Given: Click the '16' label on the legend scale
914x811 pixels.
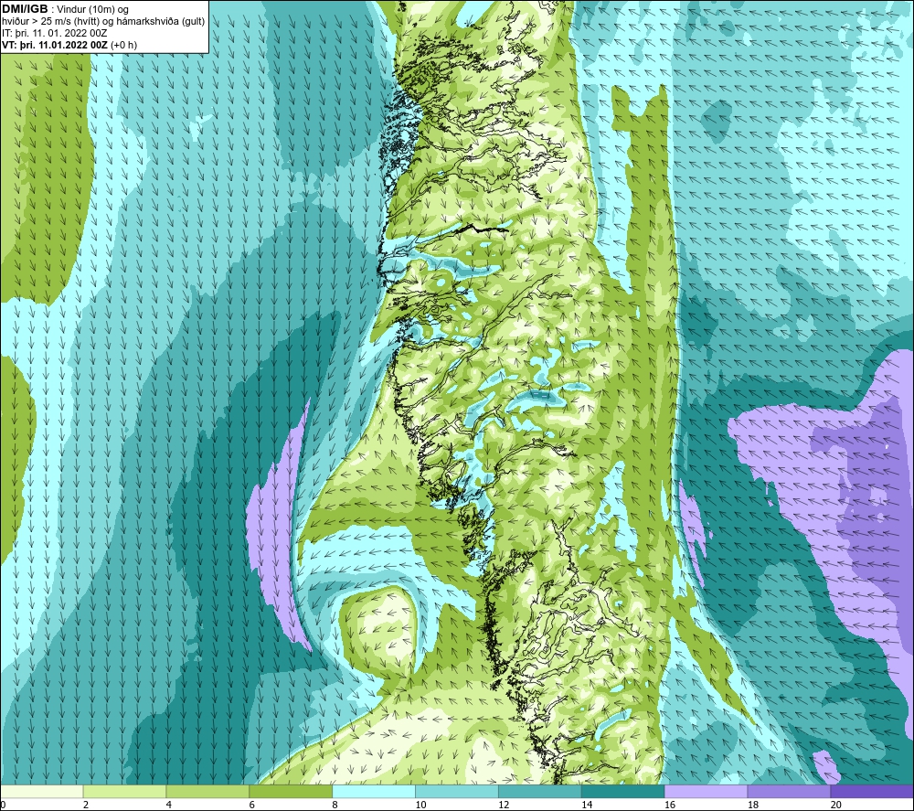Looking at the screenshot, I should (670, 805).
